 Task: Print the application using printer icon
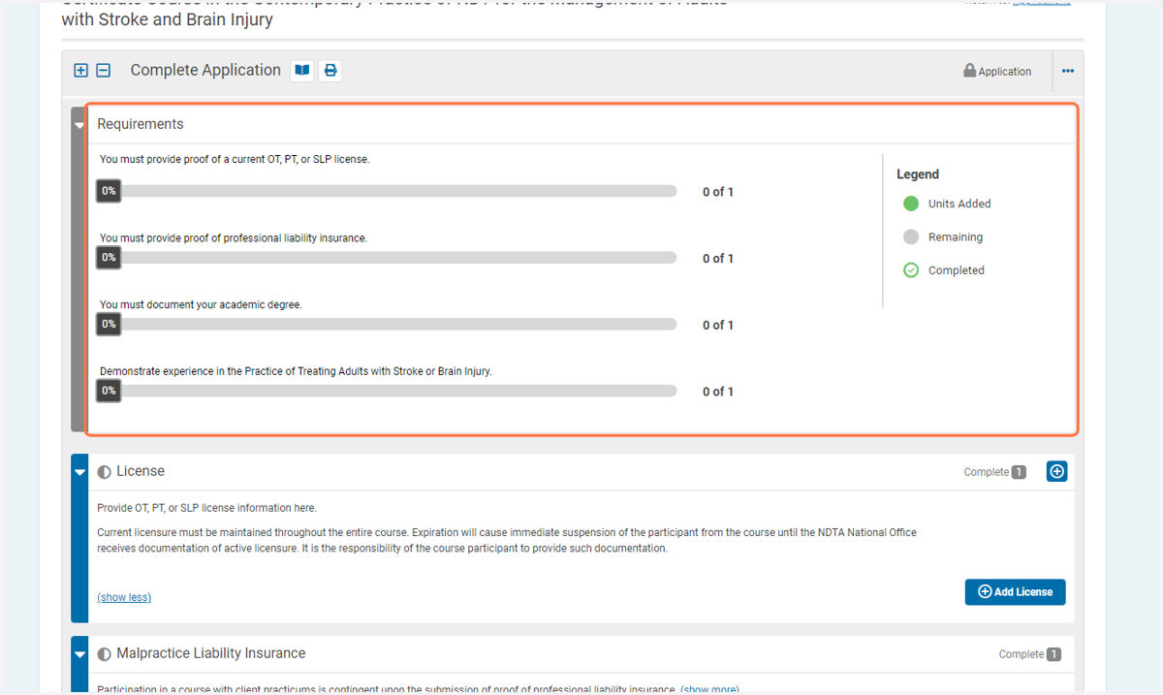click(x=330, y=71)
